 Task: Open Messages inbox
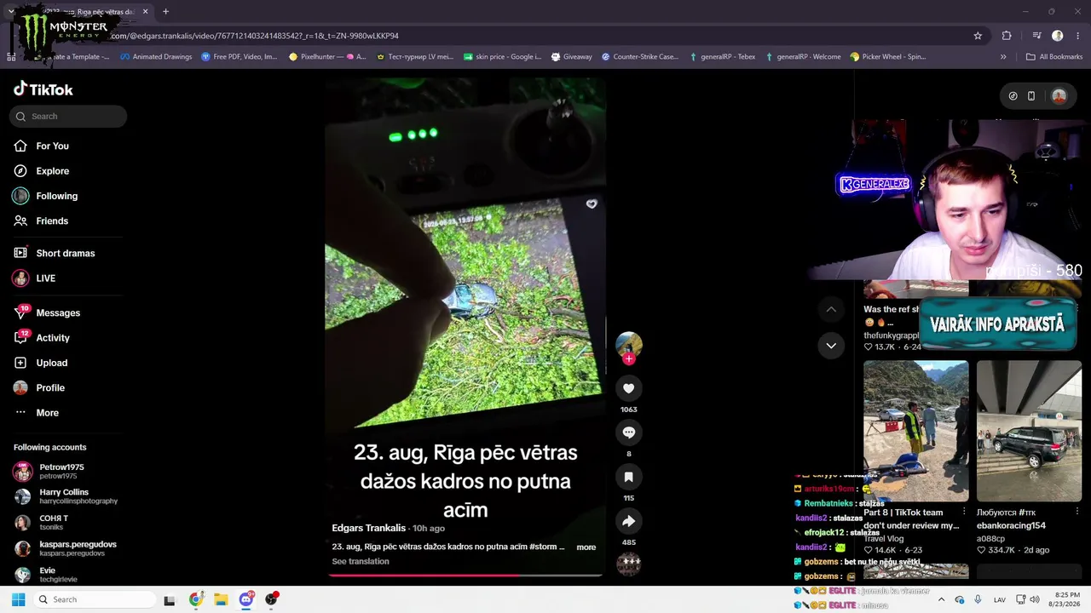tap(58, 312)
